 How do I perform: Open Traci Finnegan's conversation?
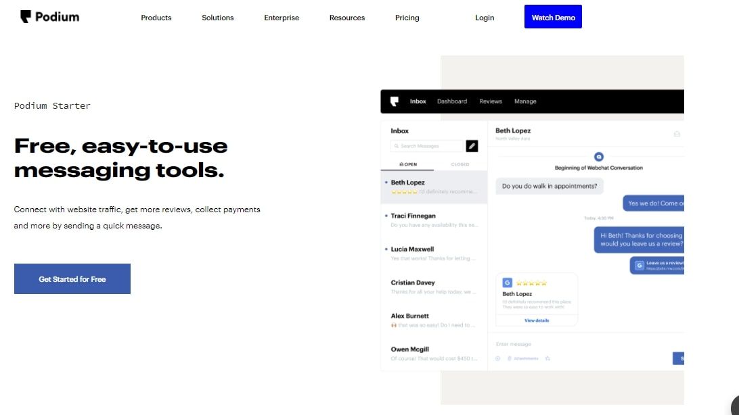pos(434,220)
